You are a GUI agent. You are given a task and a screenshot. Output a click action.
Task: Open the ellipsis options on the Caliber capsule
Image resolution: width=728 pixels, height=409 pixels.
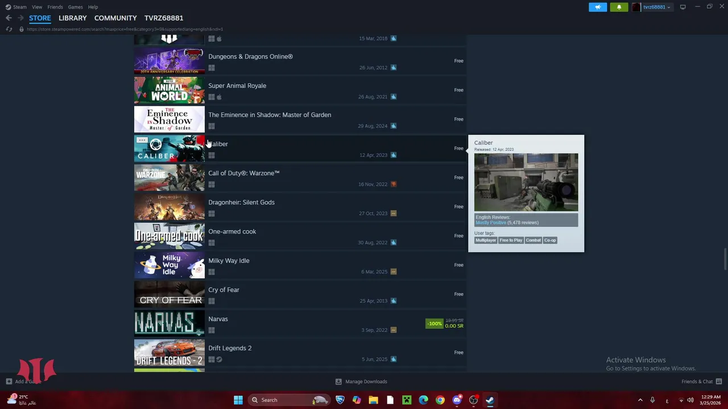[x=142, y=140]
